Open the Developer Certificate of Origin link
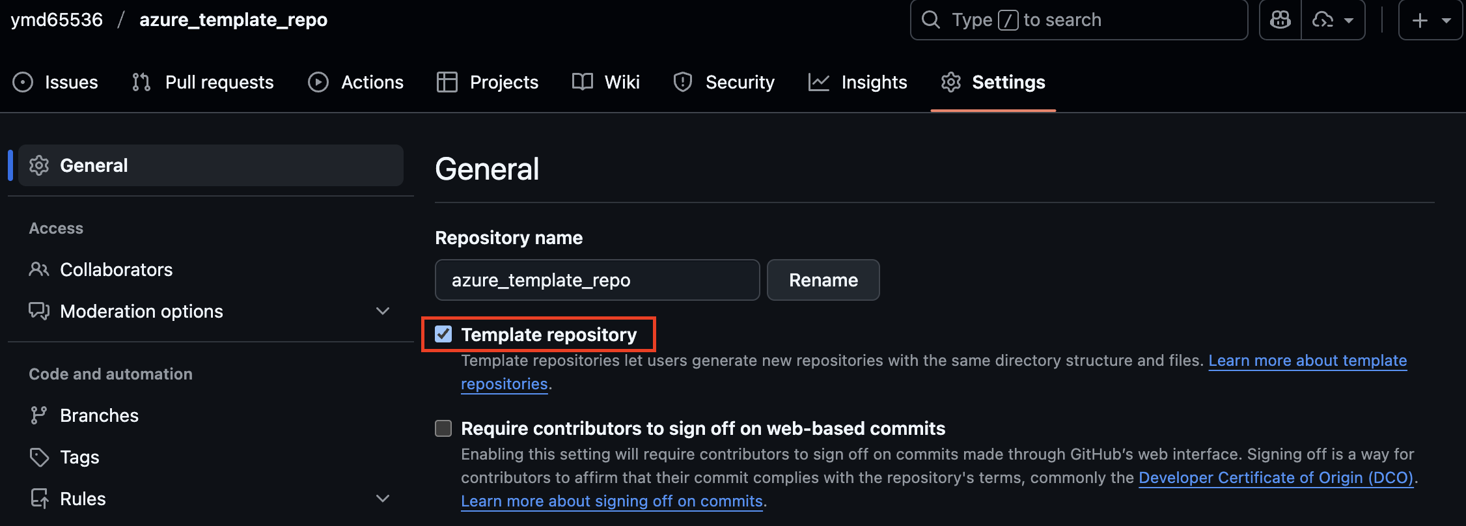 coord(1277,477)
